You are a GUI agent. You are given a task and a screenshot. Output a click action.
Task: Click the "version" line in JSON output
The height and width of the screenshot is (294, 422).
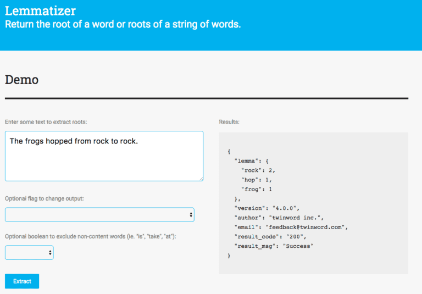pos(266,208)
